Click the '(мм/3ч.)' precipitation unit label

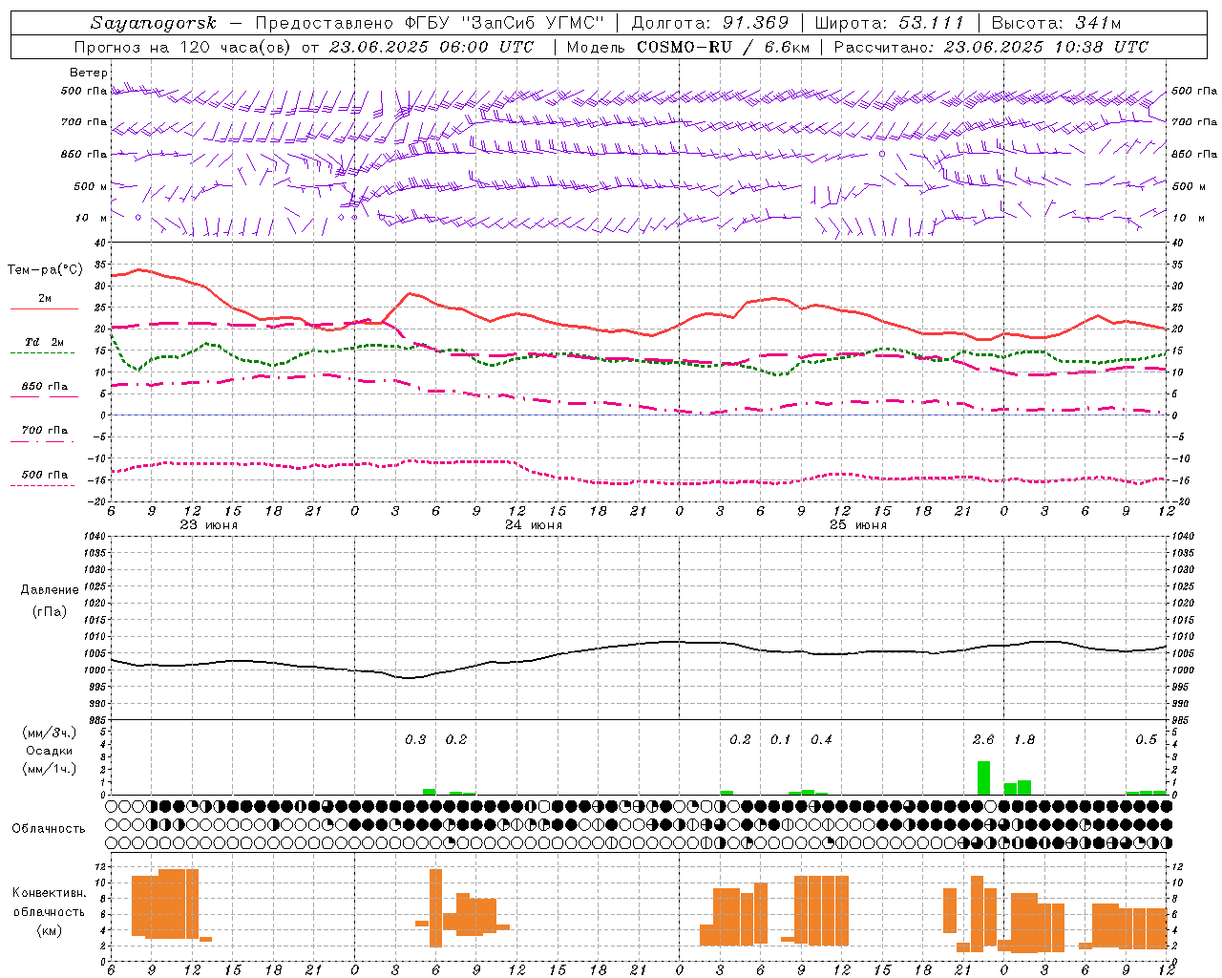[50, 733]
